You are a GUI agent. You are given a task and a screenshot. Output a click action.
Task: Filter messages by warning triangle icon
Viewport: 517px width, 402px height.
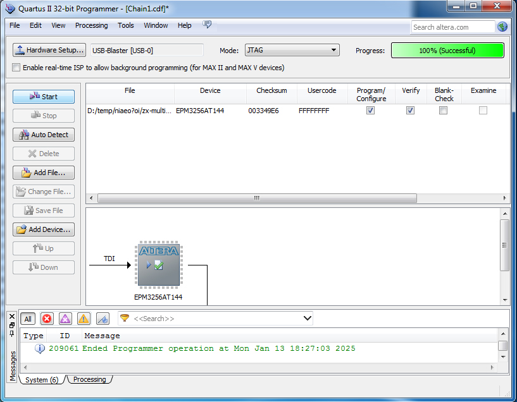pos(84,319)
